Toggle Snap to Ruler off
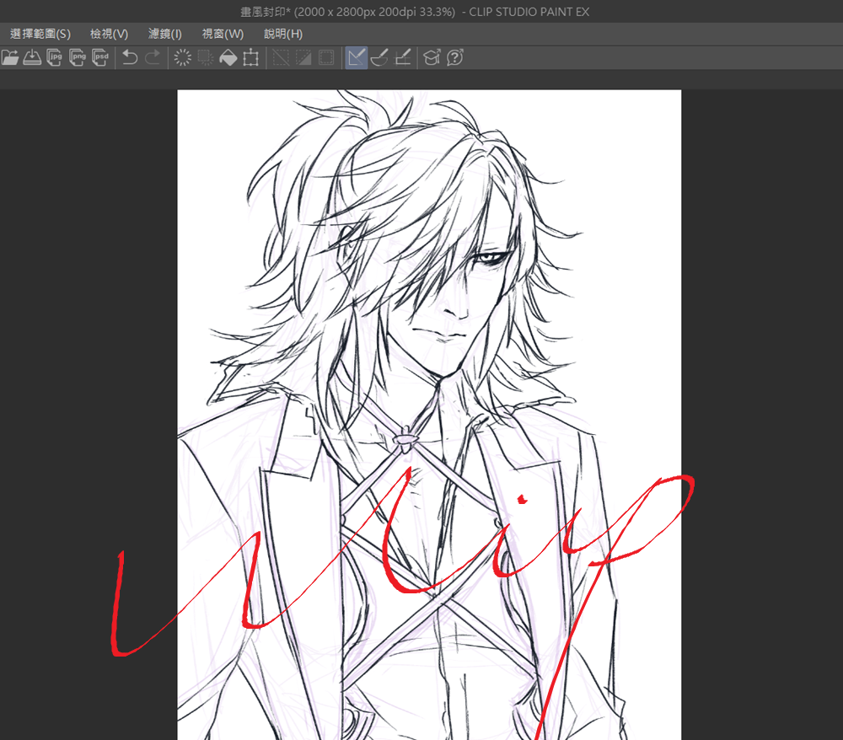The image size is (843, 740). [356, 57]
